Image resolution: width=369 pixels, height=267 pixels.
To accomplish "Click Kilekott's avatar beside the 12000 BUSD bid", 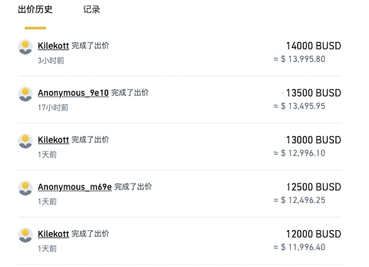I will click(x=25, y=235).
